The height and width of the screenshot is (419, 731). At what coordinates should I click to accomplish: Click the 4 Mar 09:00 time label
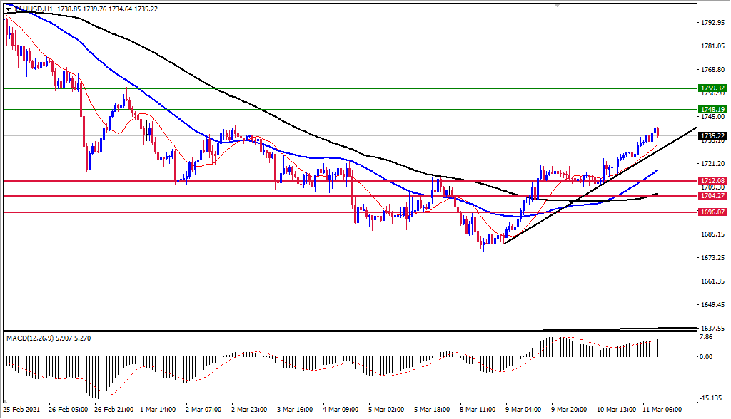coord(341,410)
